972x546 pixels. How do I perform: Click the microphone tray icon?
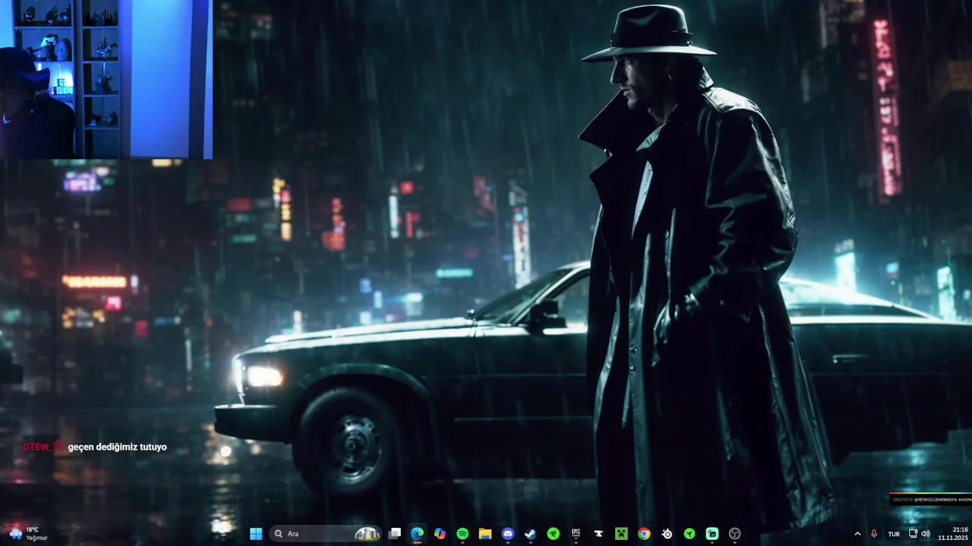[874, 534]
